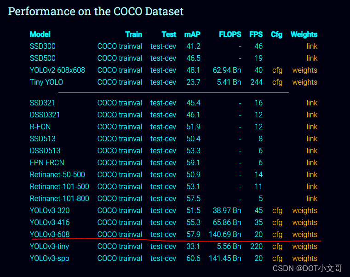Open YOLOv3-tiny cfg link
This screenshot has width=350, height=277.
click(277, 246)
